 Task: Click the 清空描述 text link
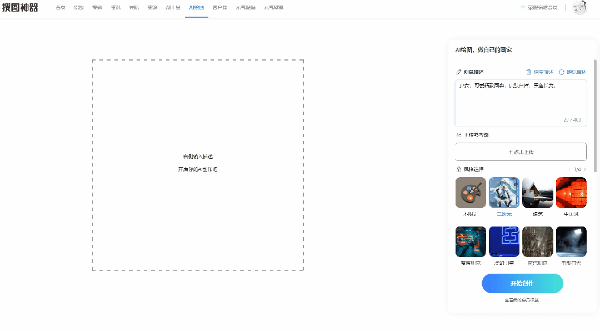point(544,72)
